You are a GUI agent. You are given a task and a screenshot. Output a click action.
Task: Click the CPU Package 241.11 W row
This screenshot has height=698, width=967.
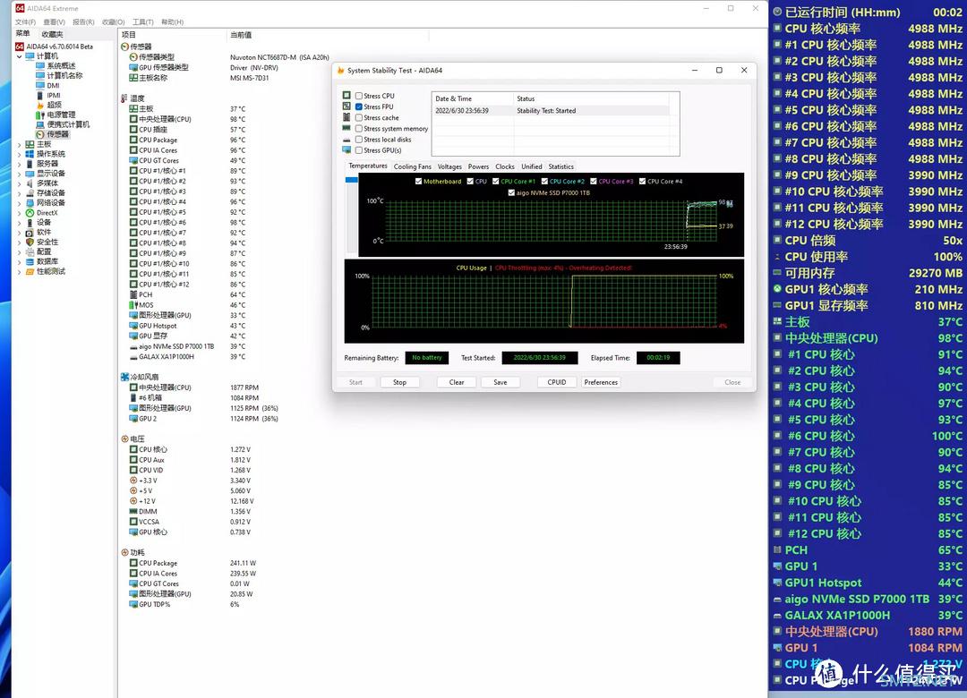[193, 563]
